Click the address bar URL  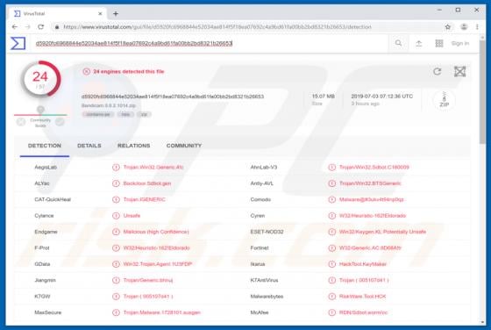tap(217, 27)
